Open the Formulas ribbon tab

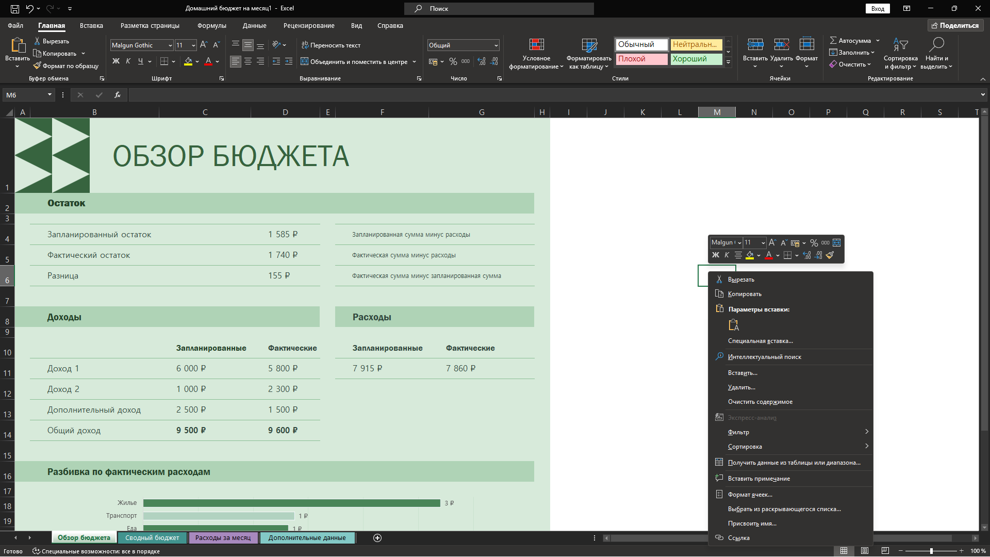click(x=211, y=25)
